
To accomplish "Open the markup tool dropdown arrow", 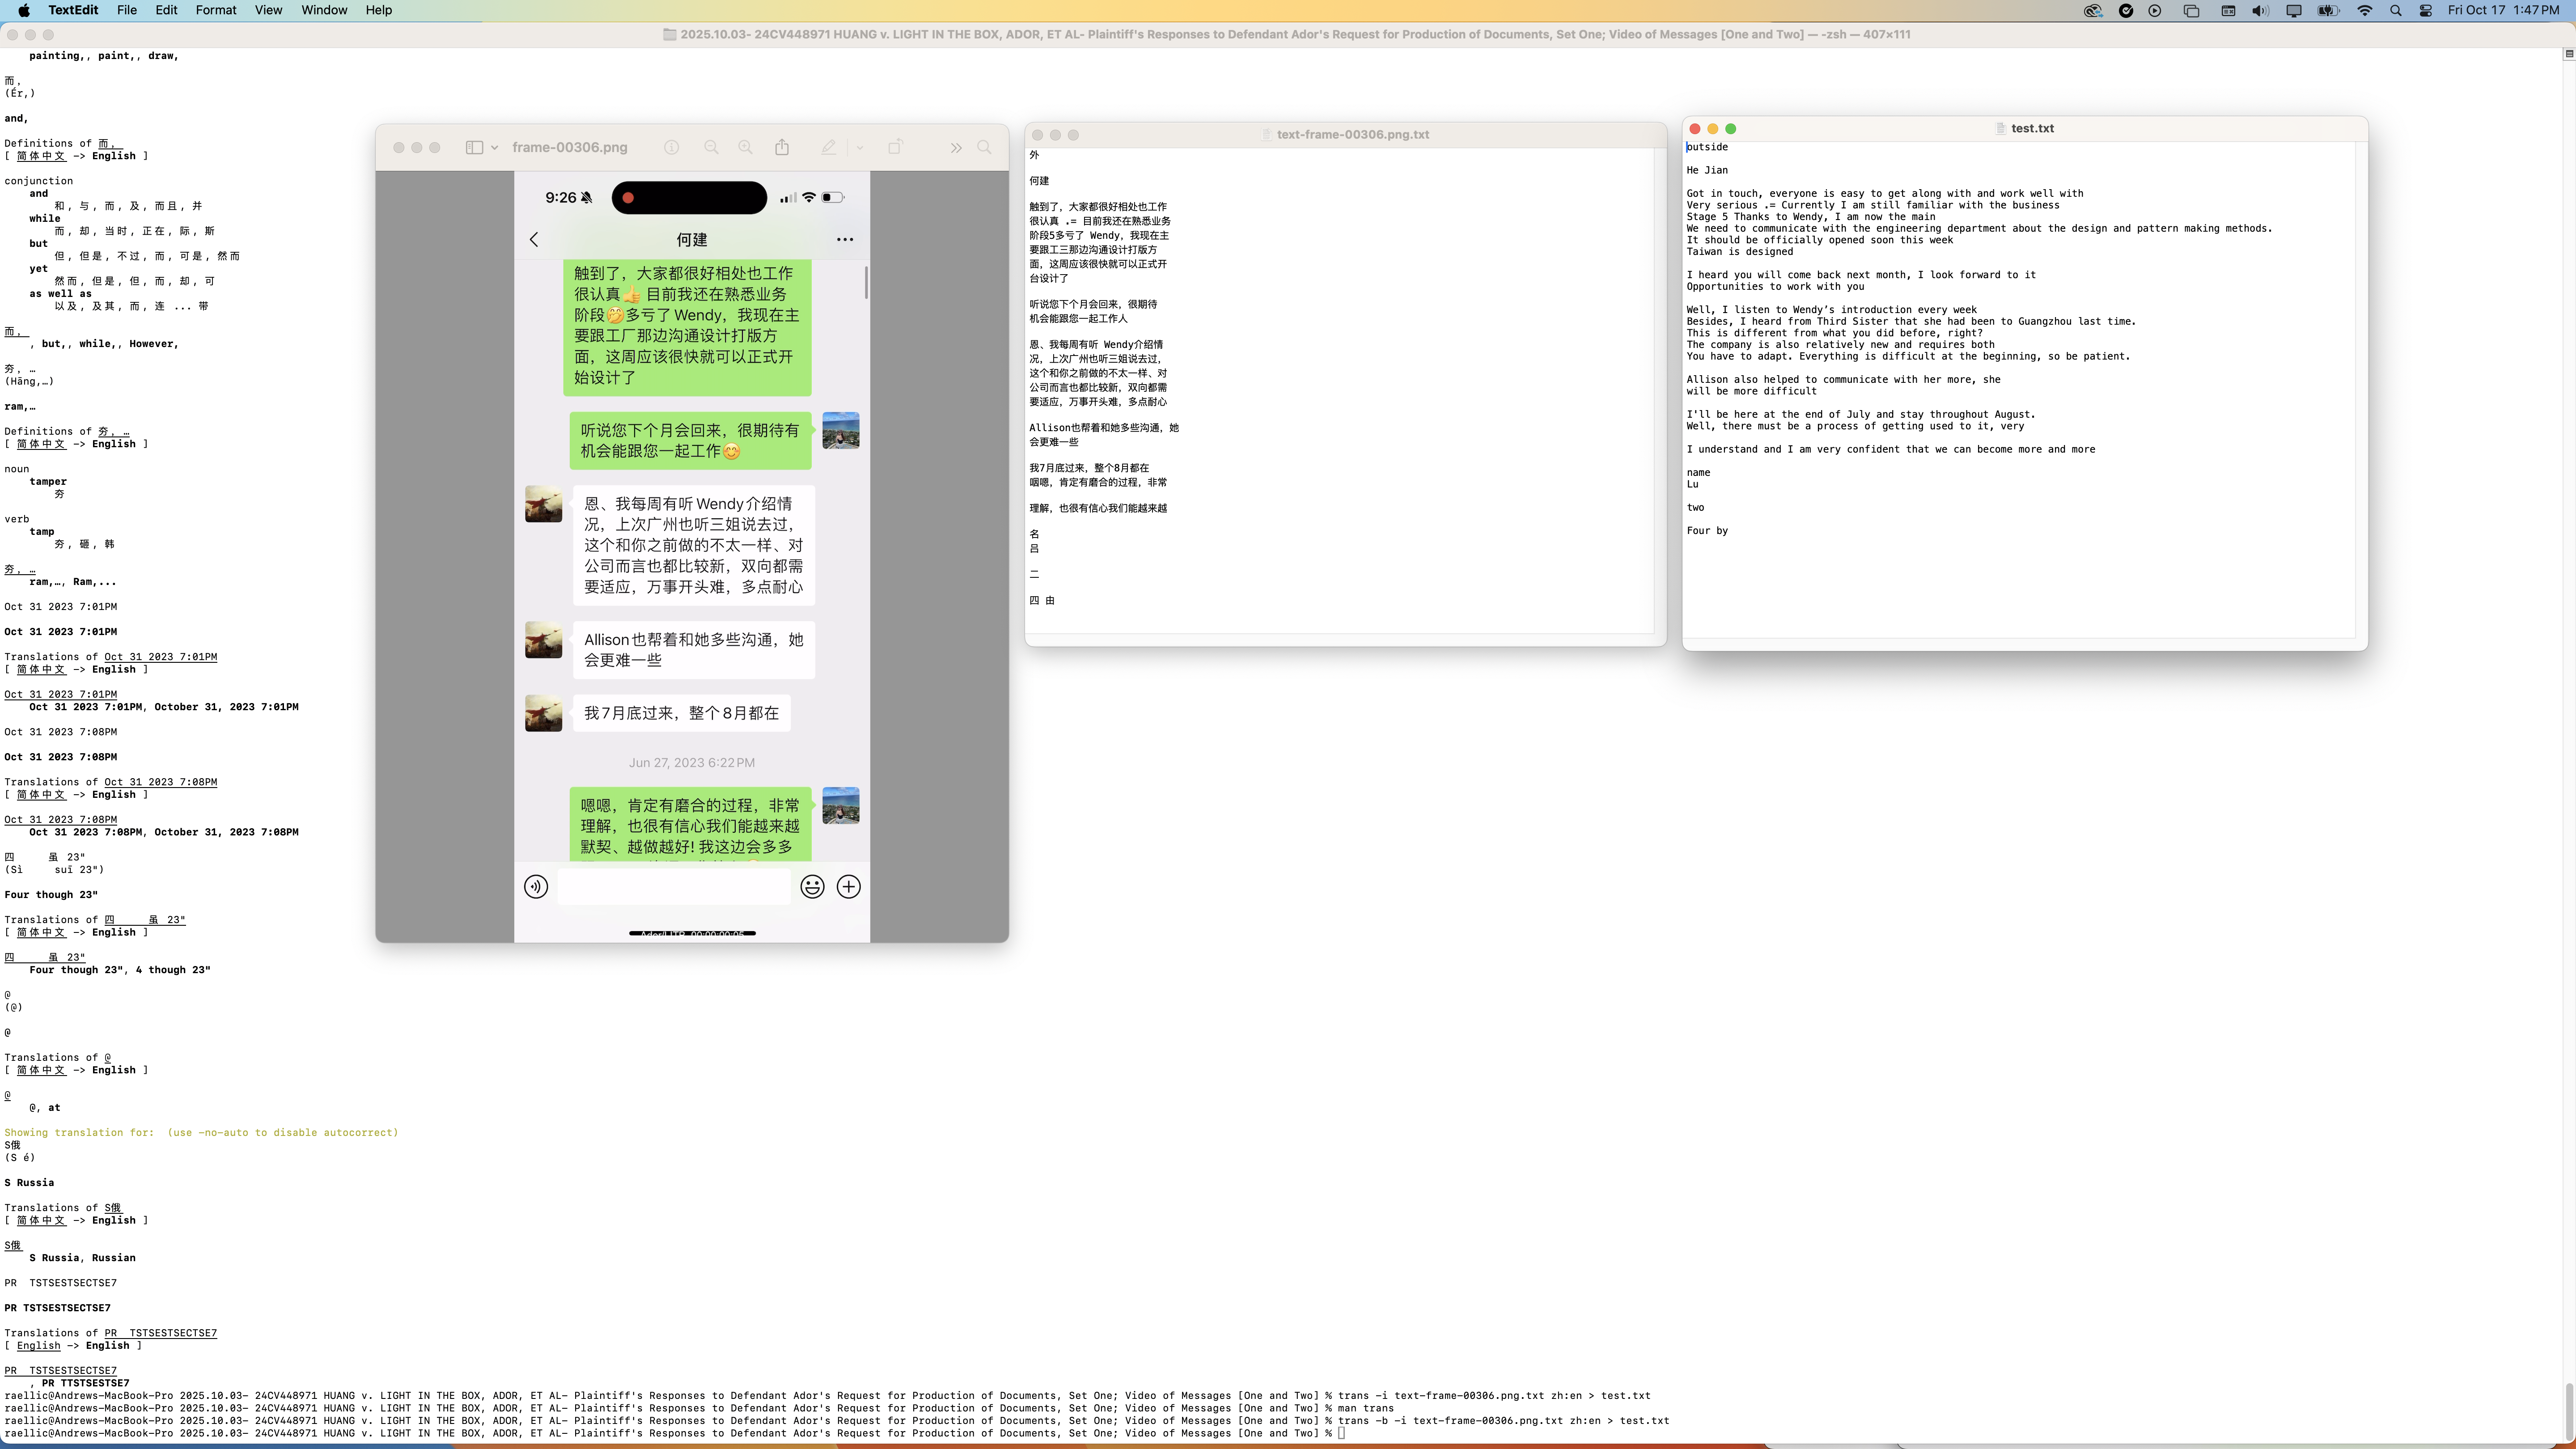I will (x=860, y=148).
